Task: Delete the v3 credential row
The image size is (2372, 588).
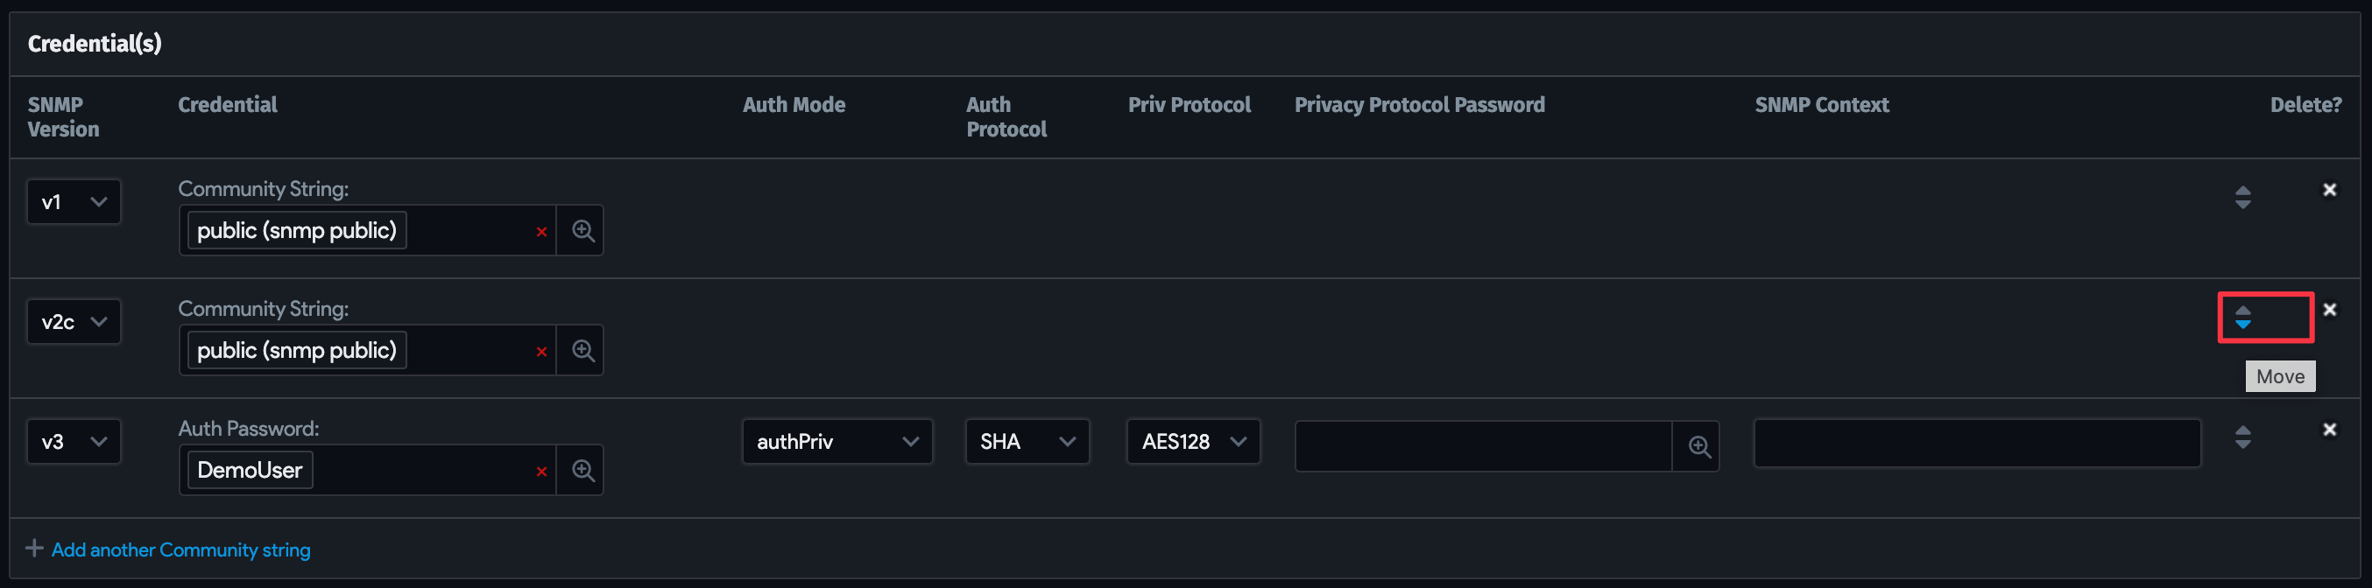Action: 2329,430
